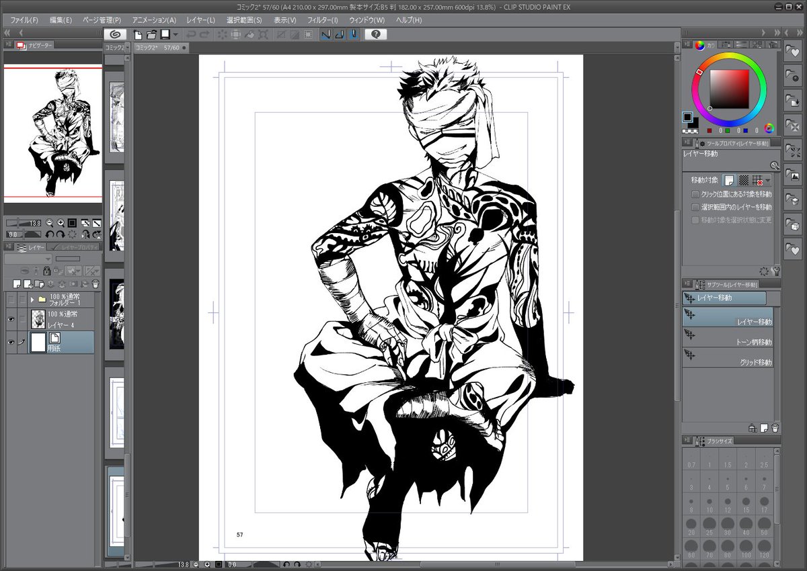
Task: Toggle snap to ruler icon
Action: [325, 34]
